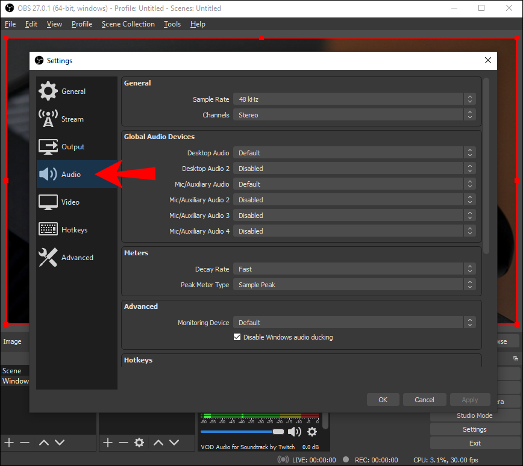The width and height of the screenshot is (523, 466).
Task: Select the Audio settings category
Action: coord(77,174)
